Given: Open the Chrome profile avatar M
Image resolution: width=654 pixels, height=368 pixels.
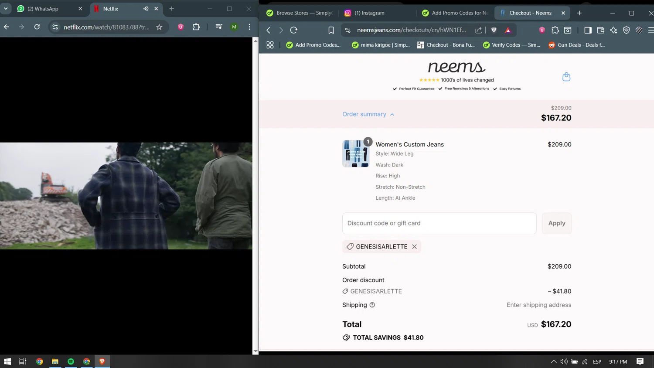Looking at the screenshot, I should coord(234,27).
